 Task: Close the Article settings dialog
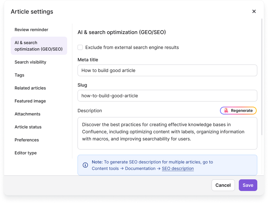(254, 11)
